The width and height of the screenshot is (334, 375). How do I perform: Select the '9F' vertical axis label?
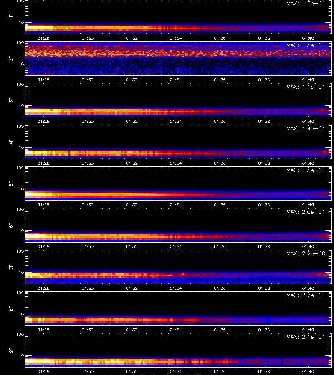(11, 350)
